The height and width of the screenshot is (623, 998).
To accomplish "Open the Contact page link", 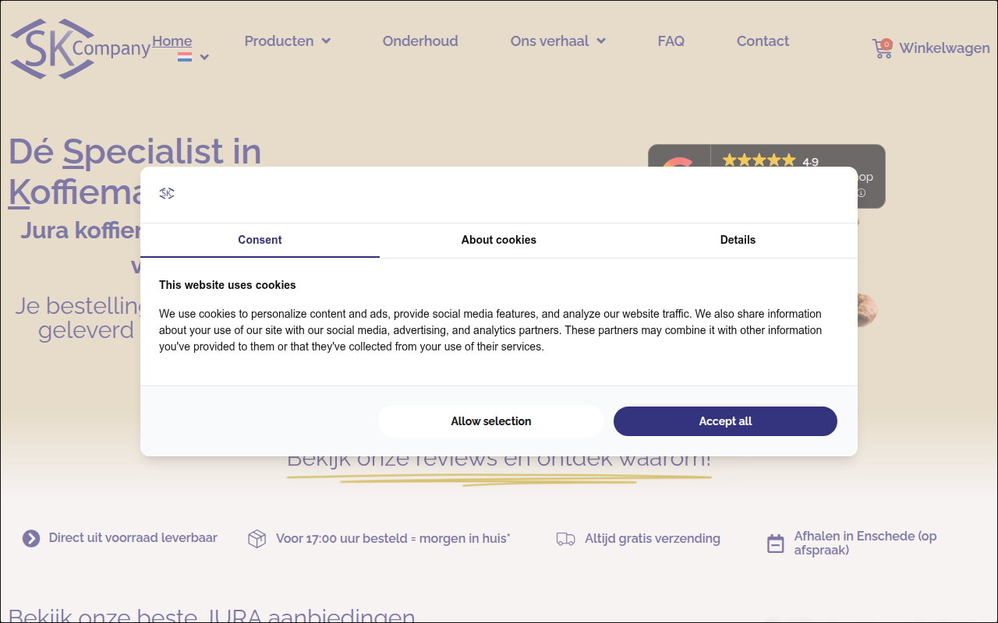I will pyautogui.click(x=763, y=41).
